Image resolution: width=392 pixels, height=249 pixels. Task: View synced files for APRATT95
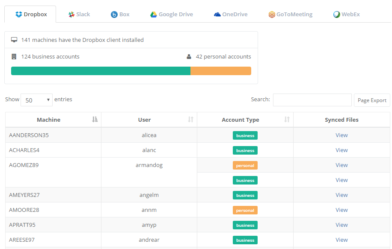[342, 225]
